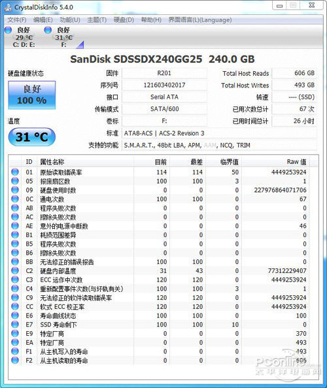
Task: Click status orb for attribute C2 硬盘内部温度
Action: [x=15, y=270]
